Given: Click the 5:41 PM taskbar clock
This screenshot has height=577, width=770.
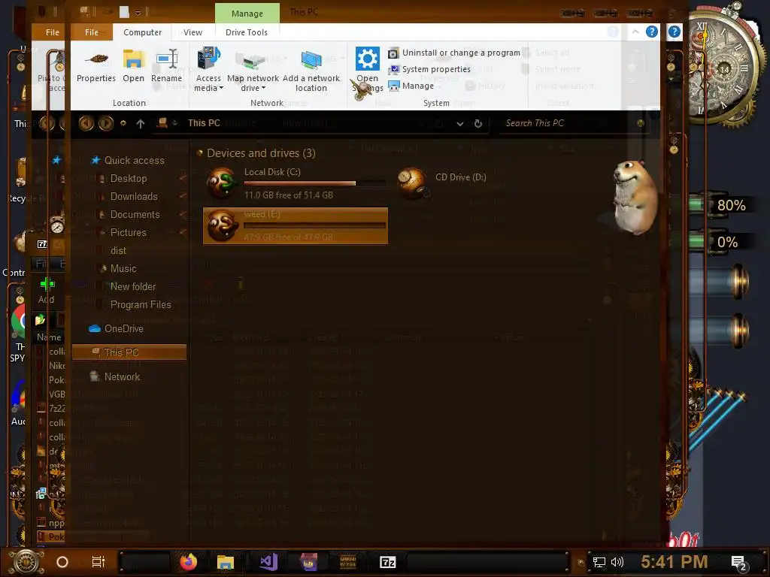Looking at the screenshot, I should [675, 561].
